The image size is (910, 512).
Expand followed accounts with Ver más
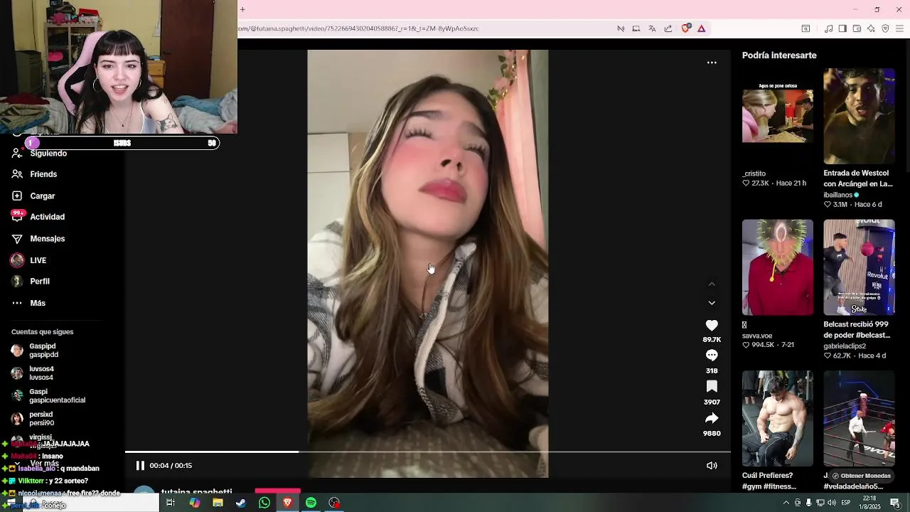click(44, 463)
